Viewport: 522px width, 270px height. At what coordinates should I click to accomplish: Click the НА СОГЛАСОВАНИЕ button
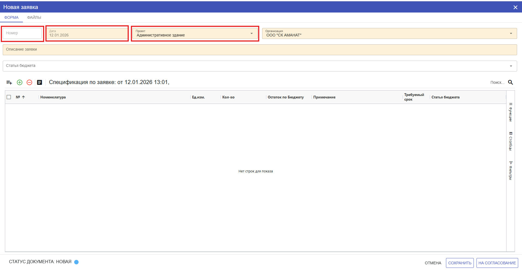(497, 263)
